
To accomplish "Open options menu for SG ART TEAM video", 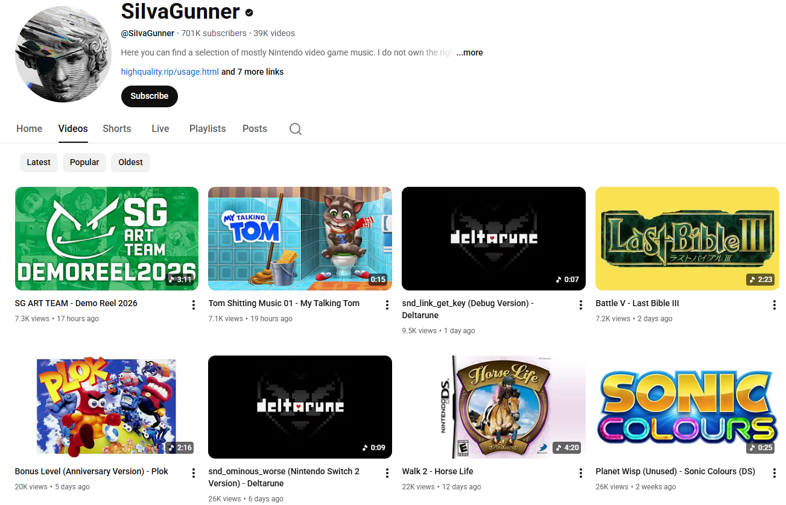I will [194, 305].
